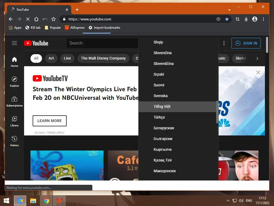Choose Кыргызча language
This screenshot has width=274, height=206.
[x=177, y=149]
